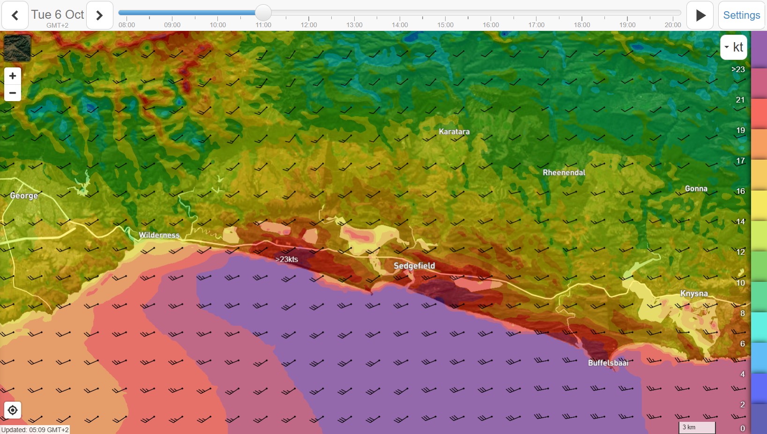Screen dimensions: 767x434
Task: Advance to the next day arrow
Action: 99,15
